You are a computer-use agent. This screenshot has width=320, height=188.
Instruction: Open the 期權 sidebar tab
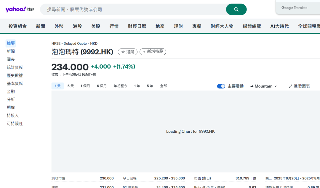pos(11,108)
